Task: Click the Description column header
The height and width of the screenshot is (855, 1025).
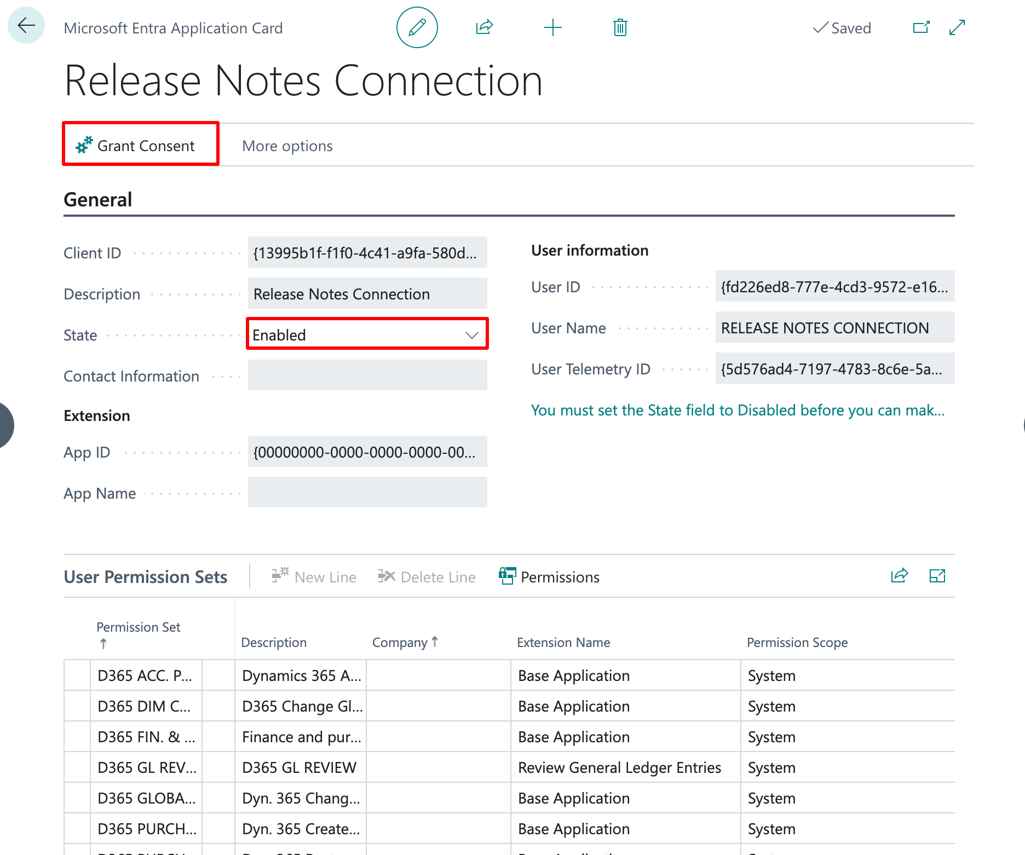Action: click(x=274, y=642)
